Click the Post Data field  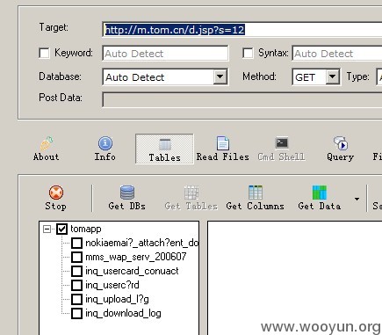(242, 99)
